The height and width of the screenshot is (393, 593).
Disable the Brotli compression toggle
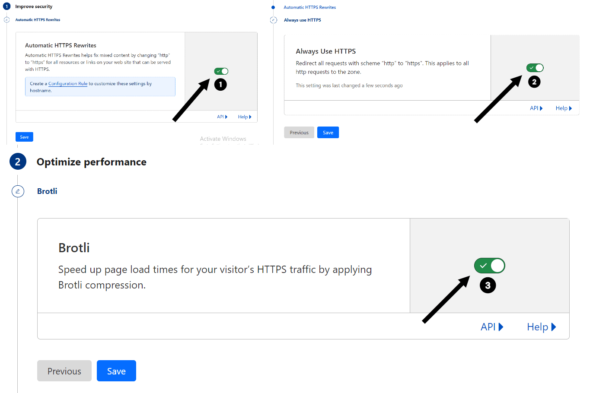(489, 266)
